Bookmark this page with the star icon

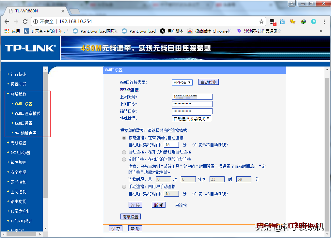coord(261,21)
